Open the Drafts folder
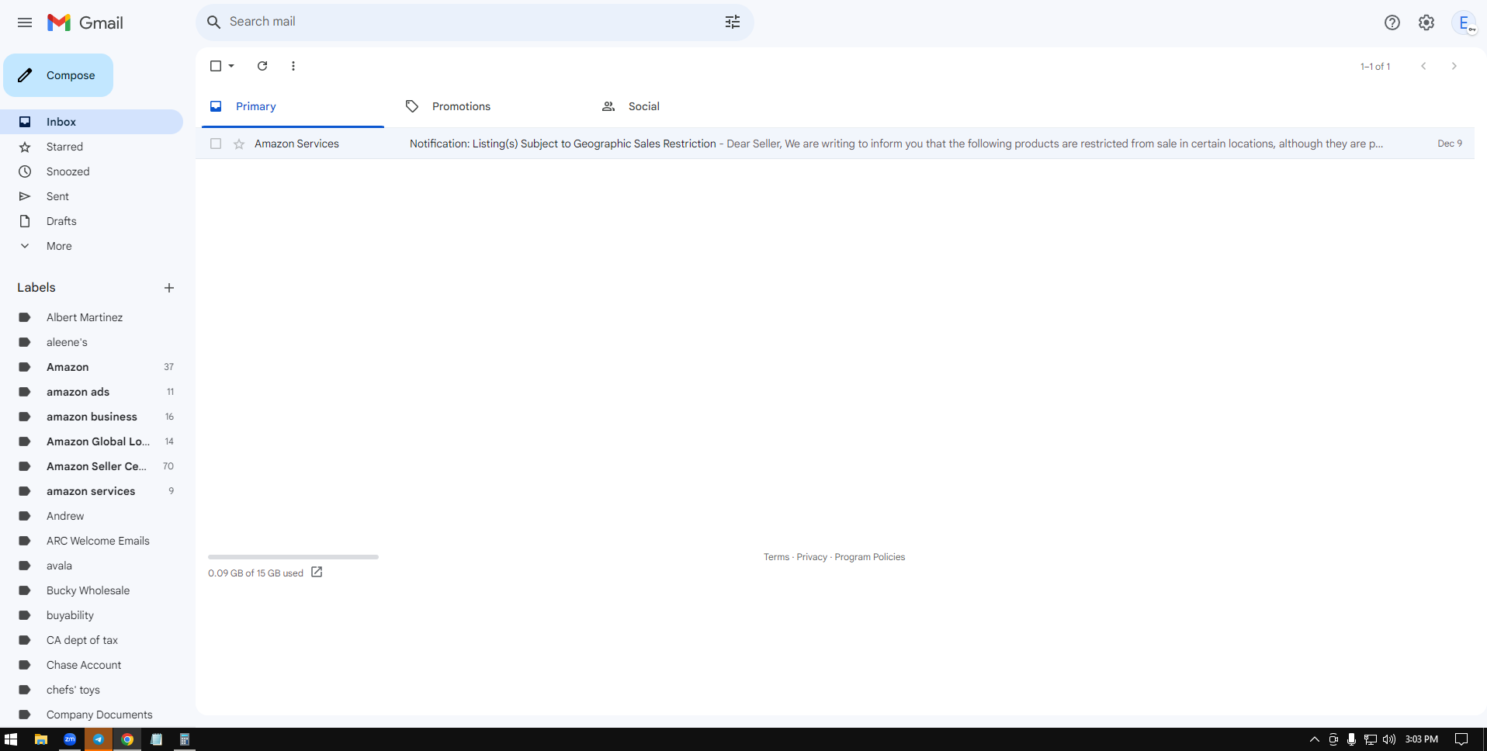The width and height of the screenshot is (1487, 751). 92,221
